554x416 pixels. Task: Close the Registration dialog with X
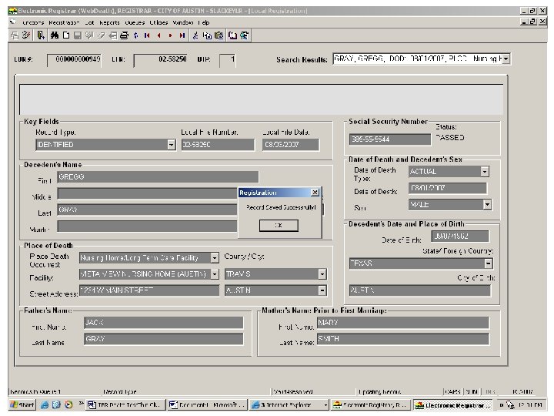(x=315, y=192)
